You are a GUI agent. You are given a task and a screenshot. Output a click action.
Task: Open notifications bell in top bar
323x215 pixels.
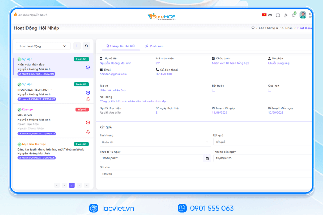pyautogui.click(x=294, y=15)
